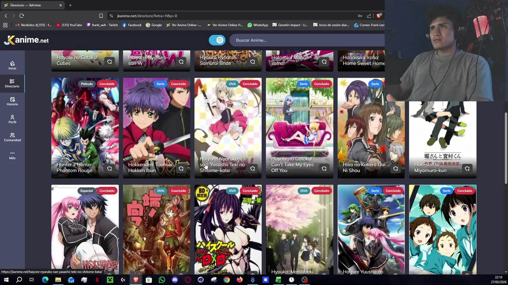The height and width of the screenshot is (285, 508).
Task: Click Concluido badge on Hayate no Gotoku! Can't Take card
Action: (321, 84)
